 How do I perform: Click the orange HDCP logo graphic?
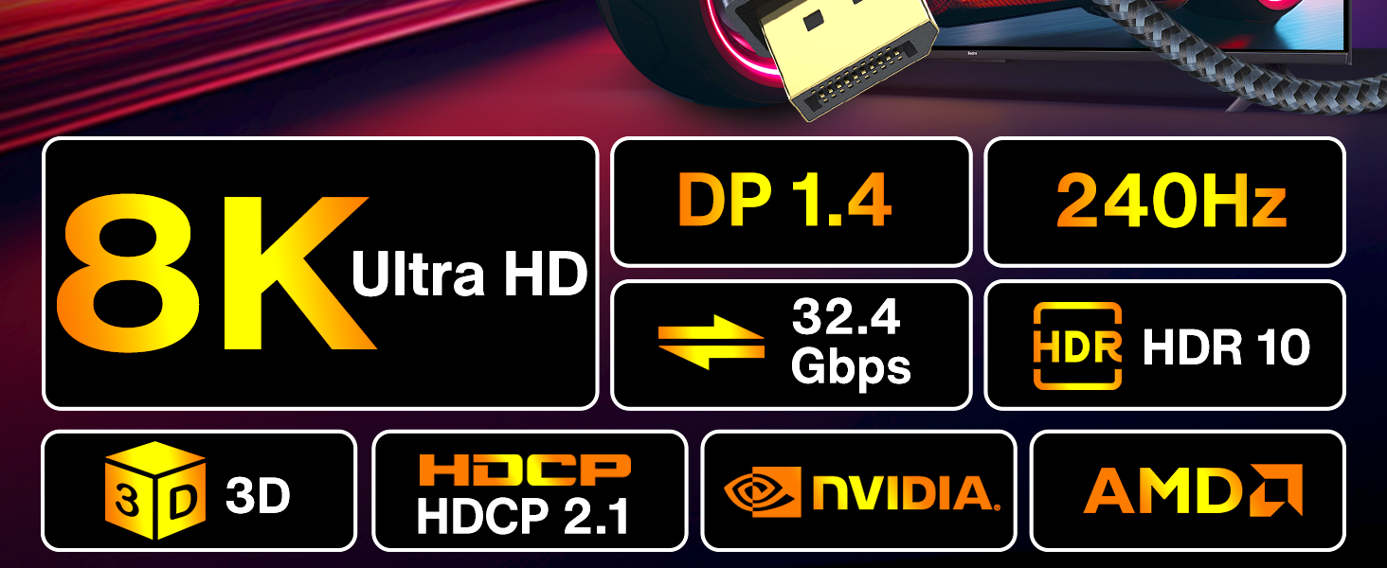coord(524,469)
